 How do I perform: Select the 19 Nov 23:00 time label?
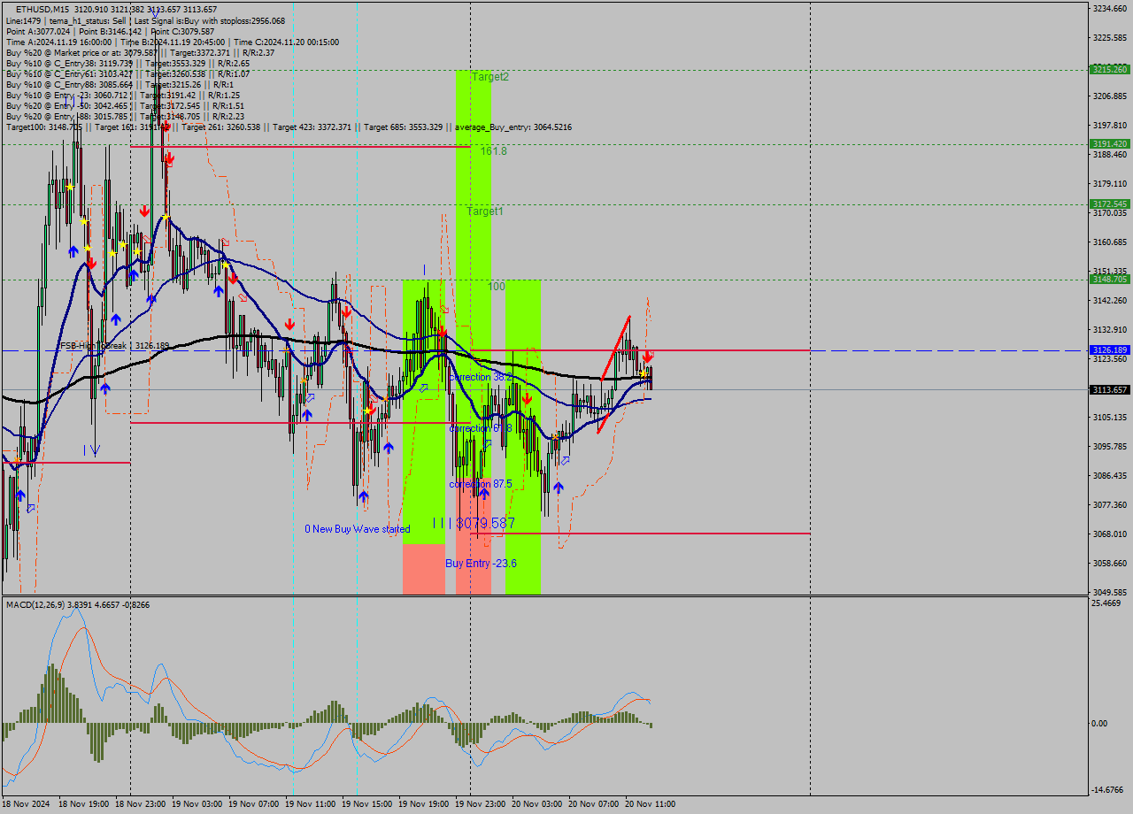tap(481, 804)
